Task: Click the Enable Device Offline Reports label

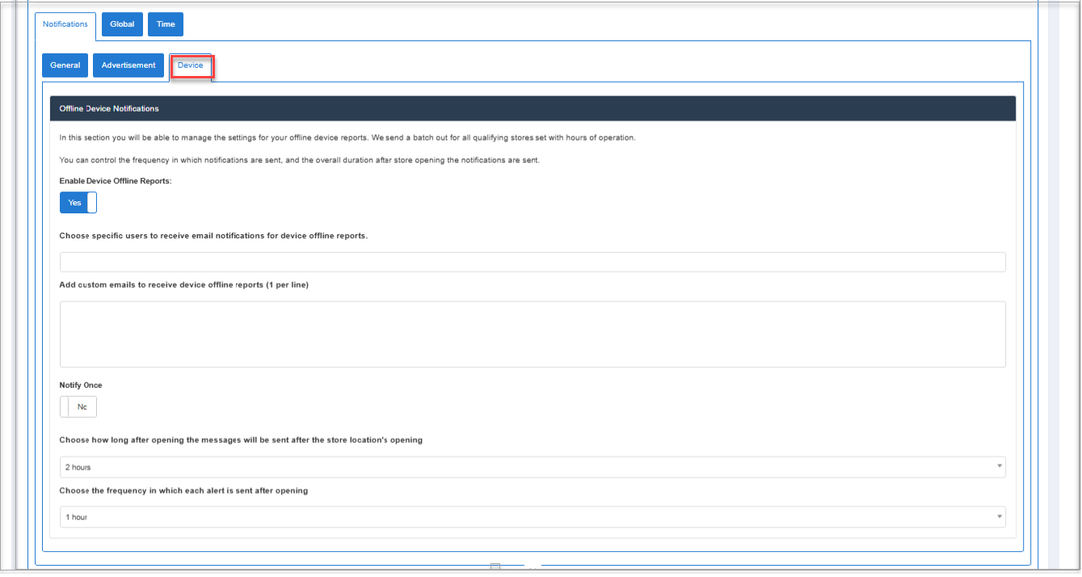Action: [116, 181]
